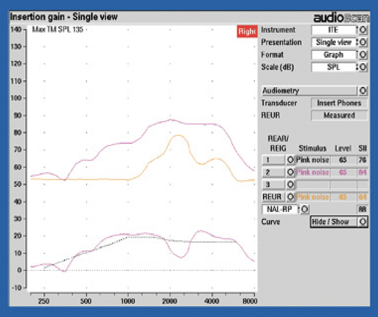Click the selector icon beside SPL scale
378x317 pixels.
pyautogui.click(x=363, y=67)
